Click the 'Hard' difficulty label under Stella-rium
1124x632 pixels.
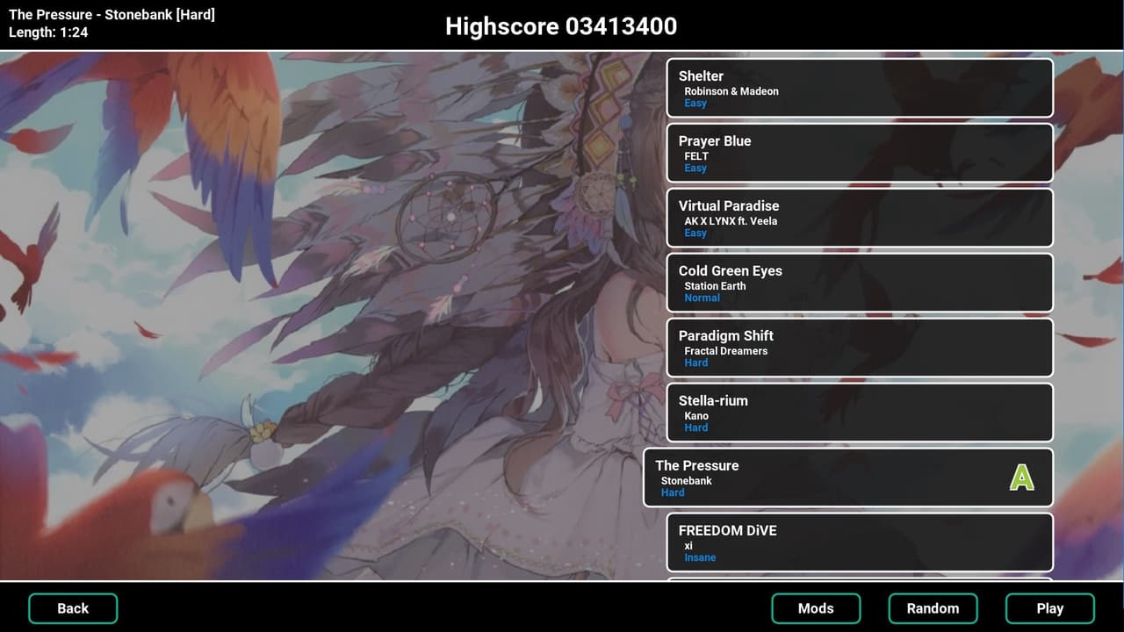(696, 427)
